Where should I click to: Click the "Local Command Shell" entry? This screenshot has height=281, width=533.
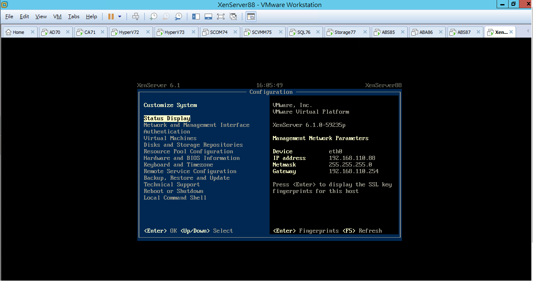[x=175, y=198]
